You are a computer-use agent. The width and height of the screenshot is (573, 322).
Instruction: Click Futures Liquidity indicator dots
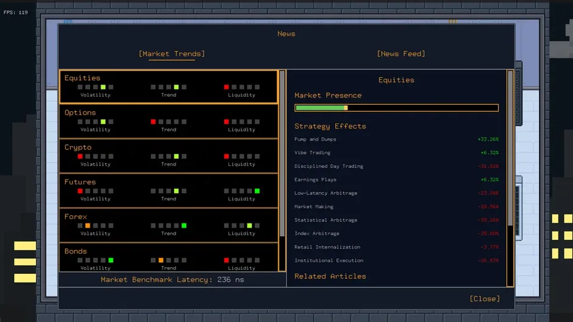click(241, 191)
